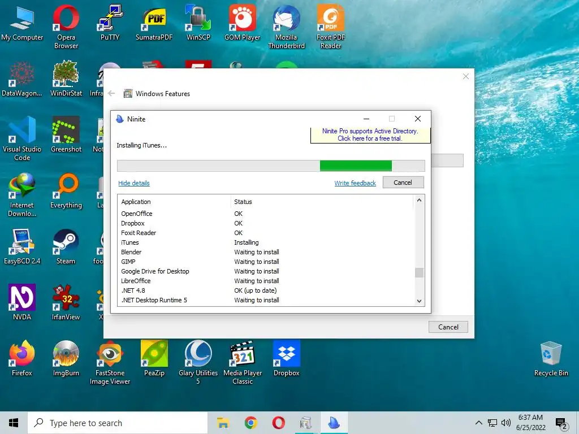Close the Ninite installer window
The width and height of the screenshot is (579, 434).
pos(418,119)
